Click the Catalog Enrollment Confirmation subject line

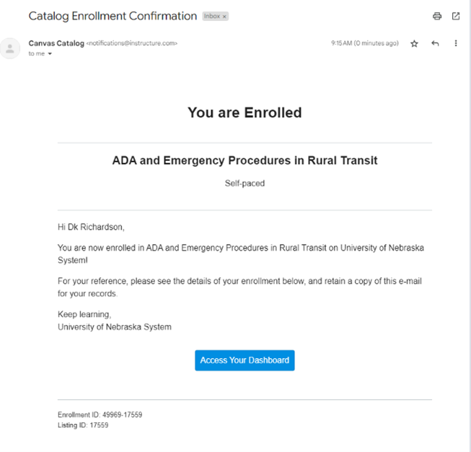(113, 16)
